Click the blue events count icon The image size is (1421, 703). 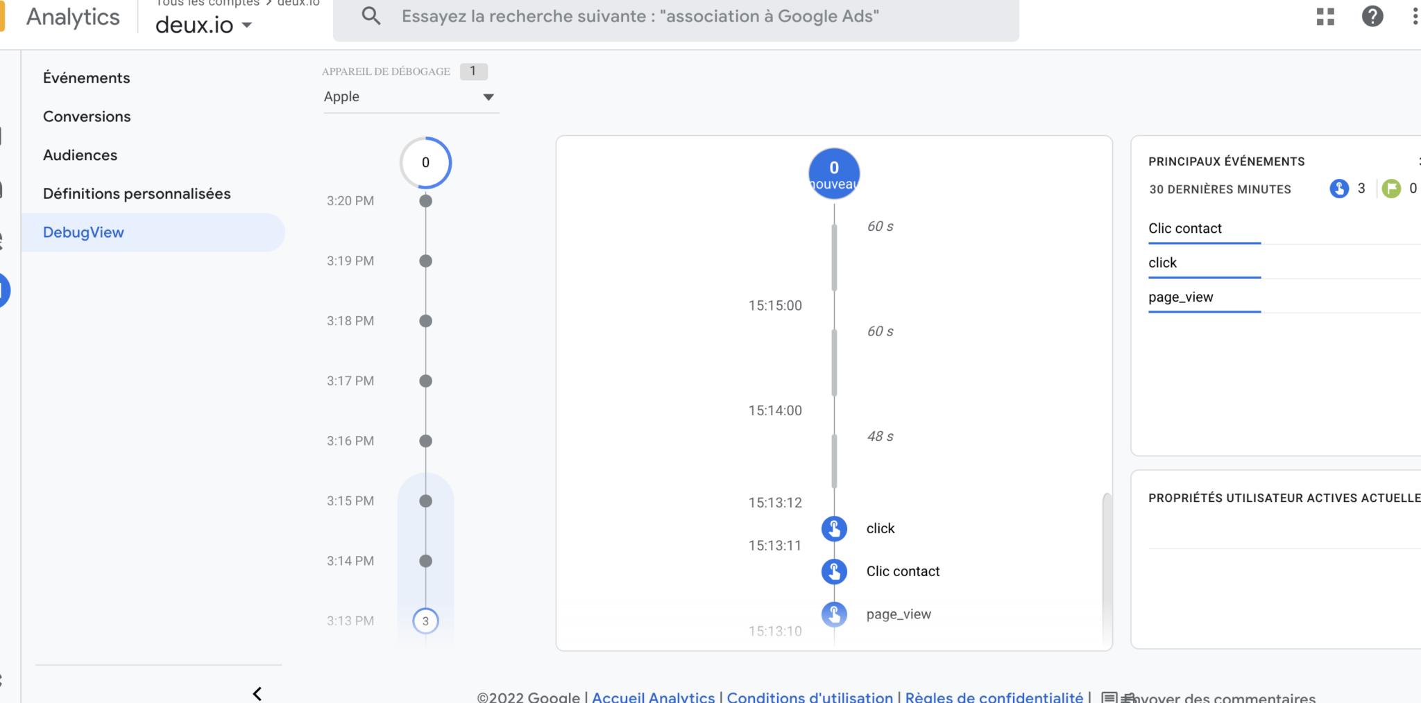1339,189
